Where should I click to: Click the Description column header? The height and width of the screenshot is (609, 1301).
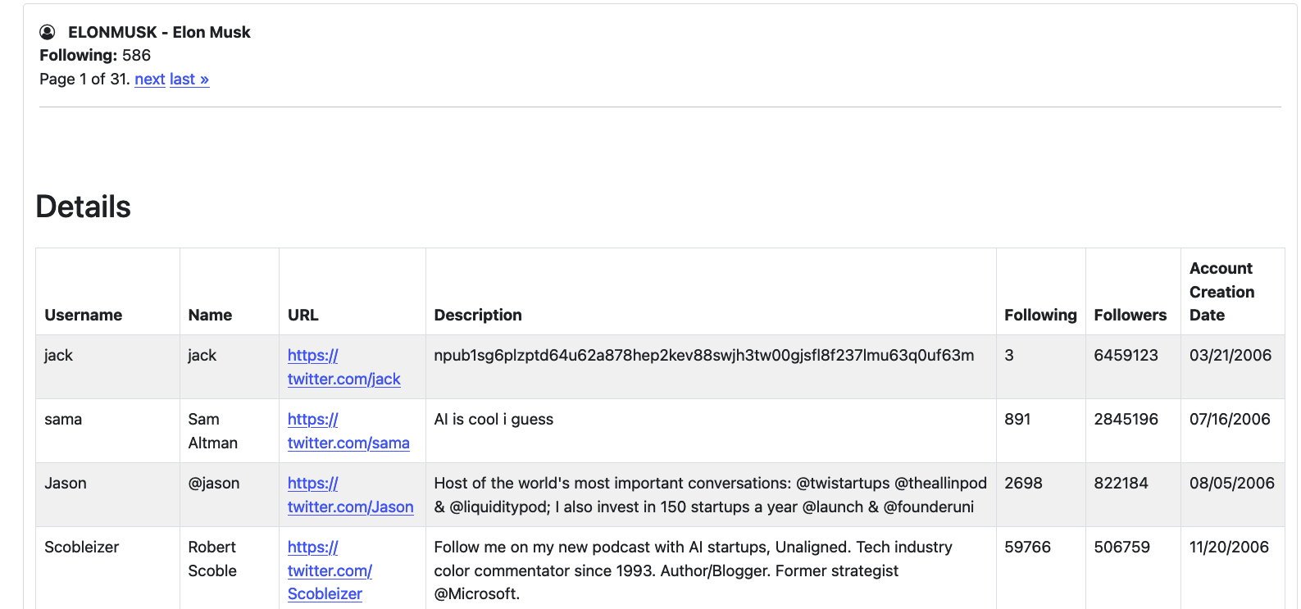point(477,315)
